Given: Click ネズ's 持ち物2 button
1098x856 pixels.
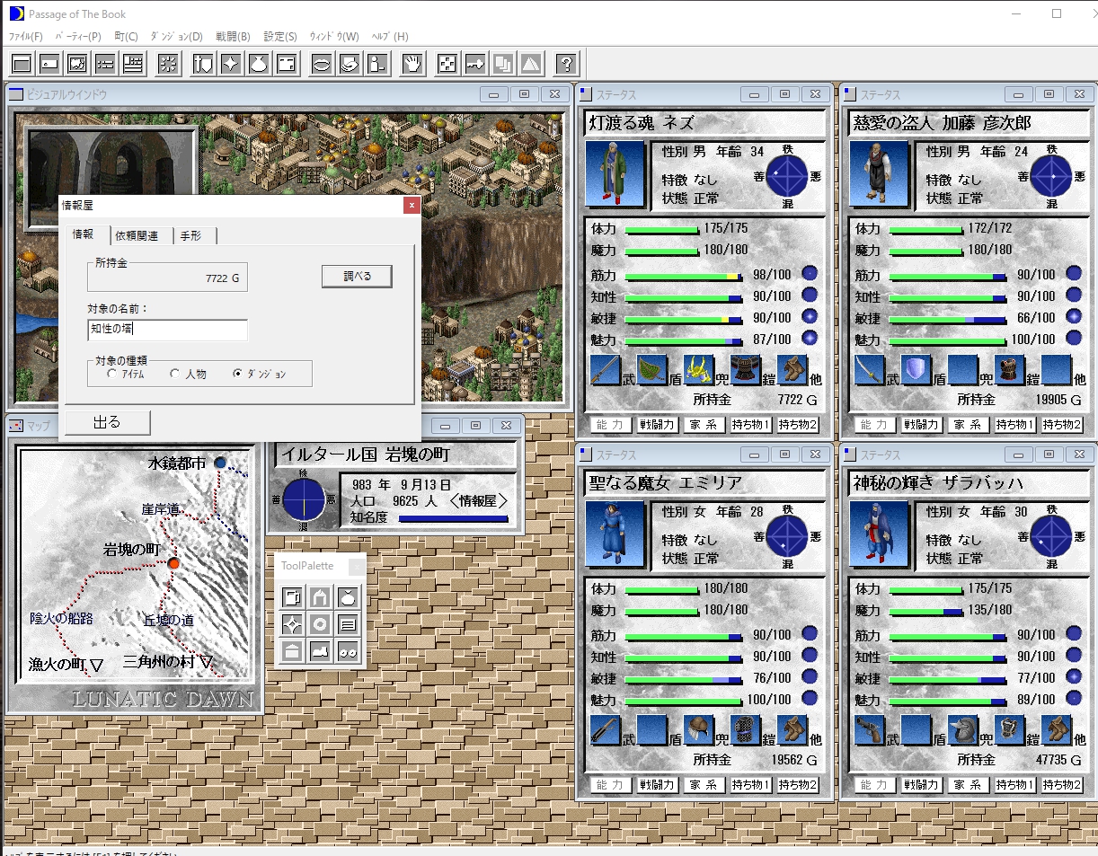Looking at the screenshot, I should click(x=798, y=425).
